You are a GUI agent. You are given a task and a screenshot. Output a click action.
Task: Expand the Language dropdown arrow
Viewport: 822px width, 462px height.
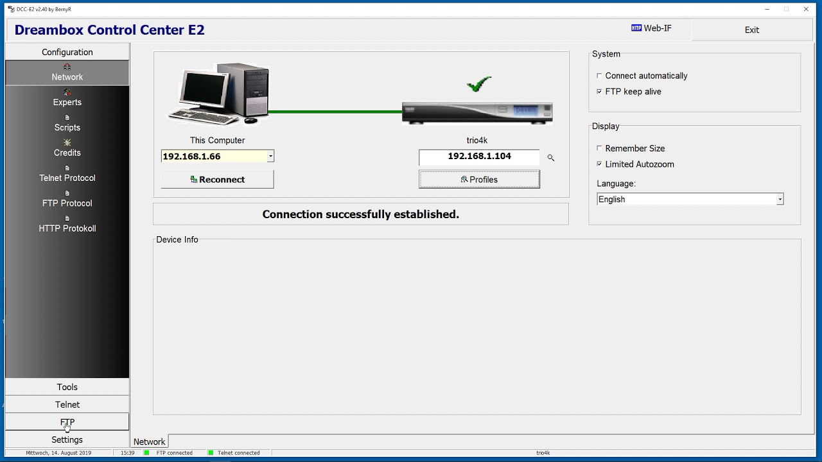(x=780, y=200)
